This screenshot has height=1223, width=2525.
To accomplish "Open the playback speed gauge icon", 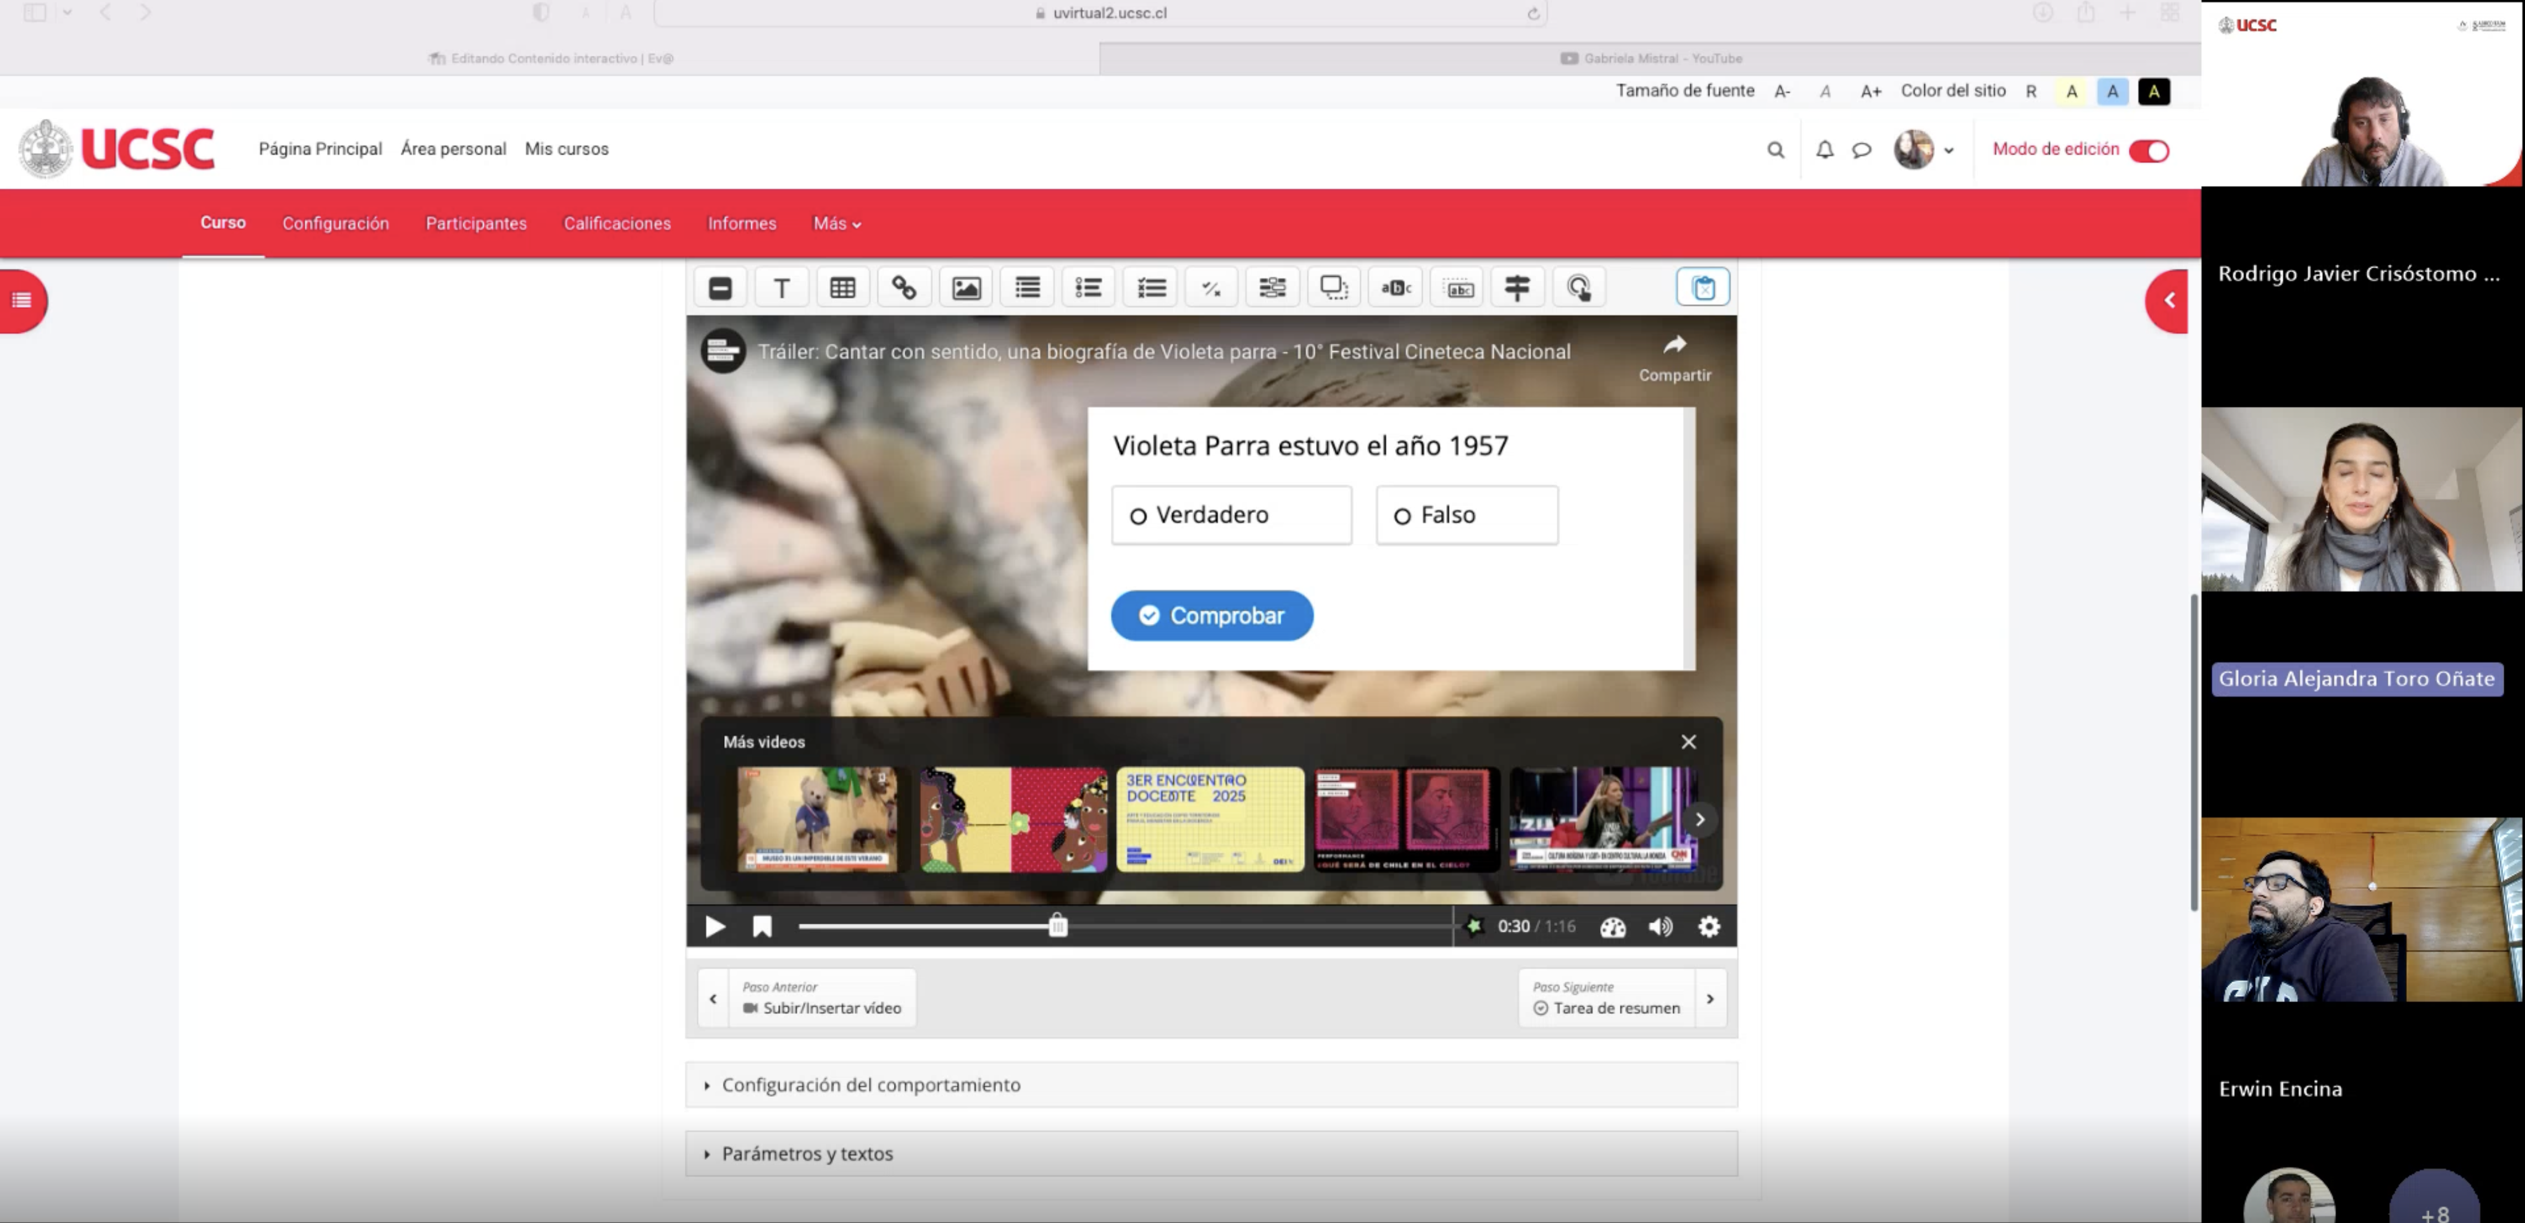I will 1613,927.
